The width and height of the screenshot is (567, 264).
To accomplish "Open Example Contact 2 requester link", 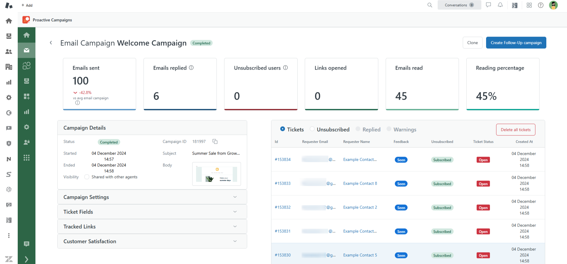I will (x=360, y=207).
